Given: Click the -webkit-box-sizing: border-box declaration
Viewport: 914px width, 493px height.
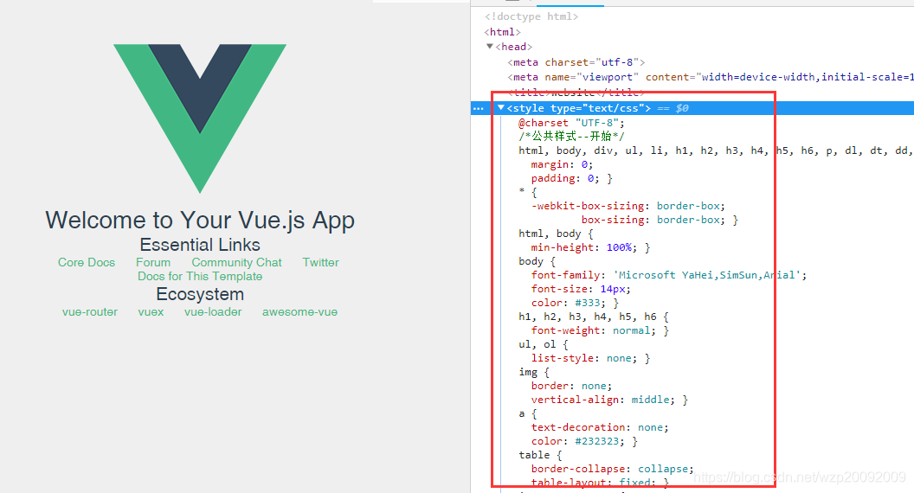Looking at the screenshot, I should 628,206.
